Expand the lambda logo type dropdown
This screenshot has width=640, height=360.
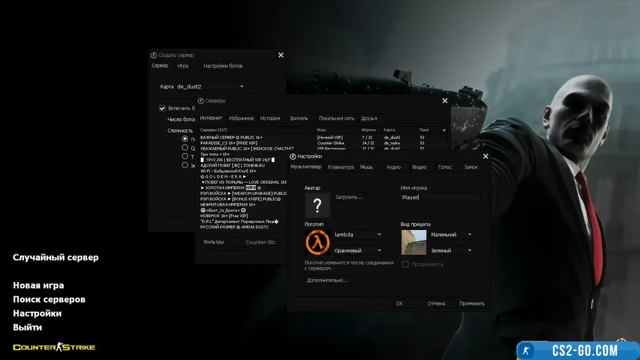click(379, 234)
